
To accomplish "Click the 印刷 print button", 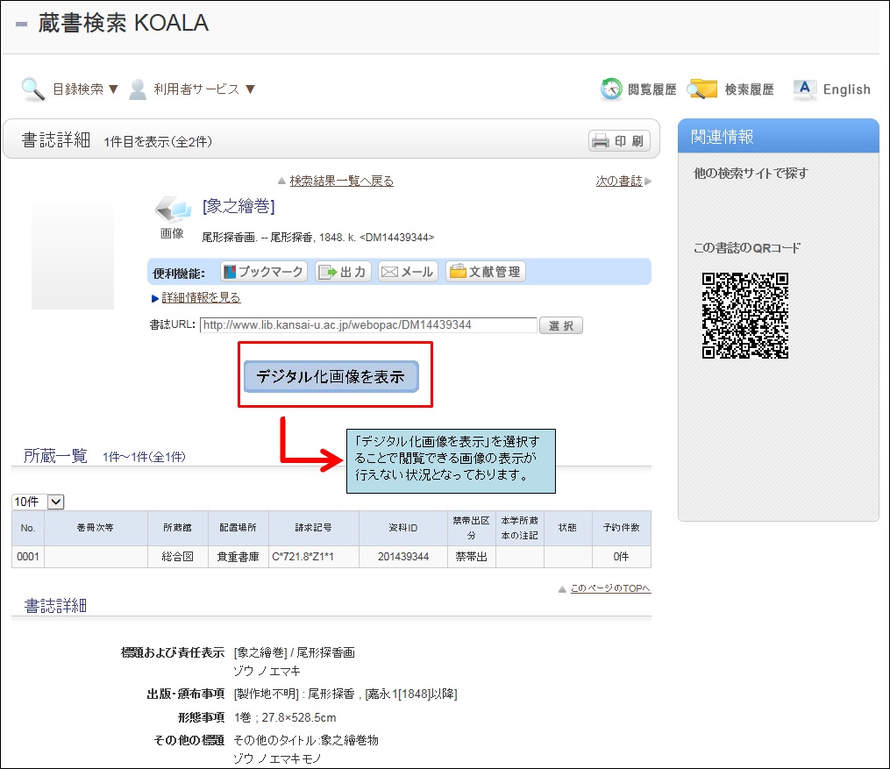I will (x=619, y=141).
